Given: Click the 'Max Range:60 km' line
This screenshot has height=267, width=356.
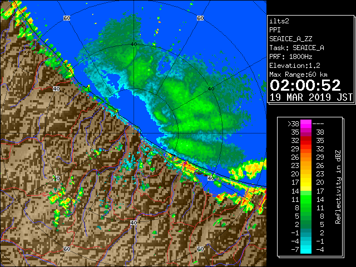Looking at the screenshot, I should coord(298,75).
